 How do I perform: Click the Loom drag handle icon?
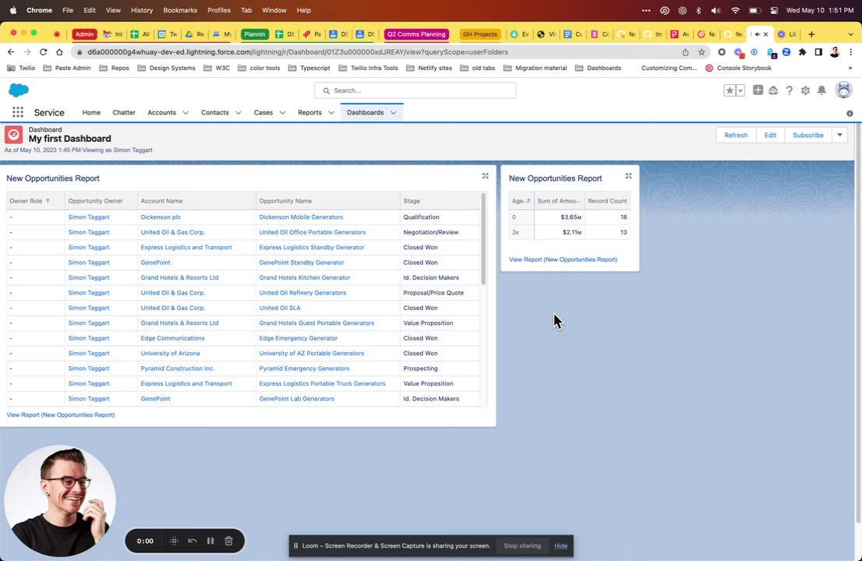click(x=174, y=541)
